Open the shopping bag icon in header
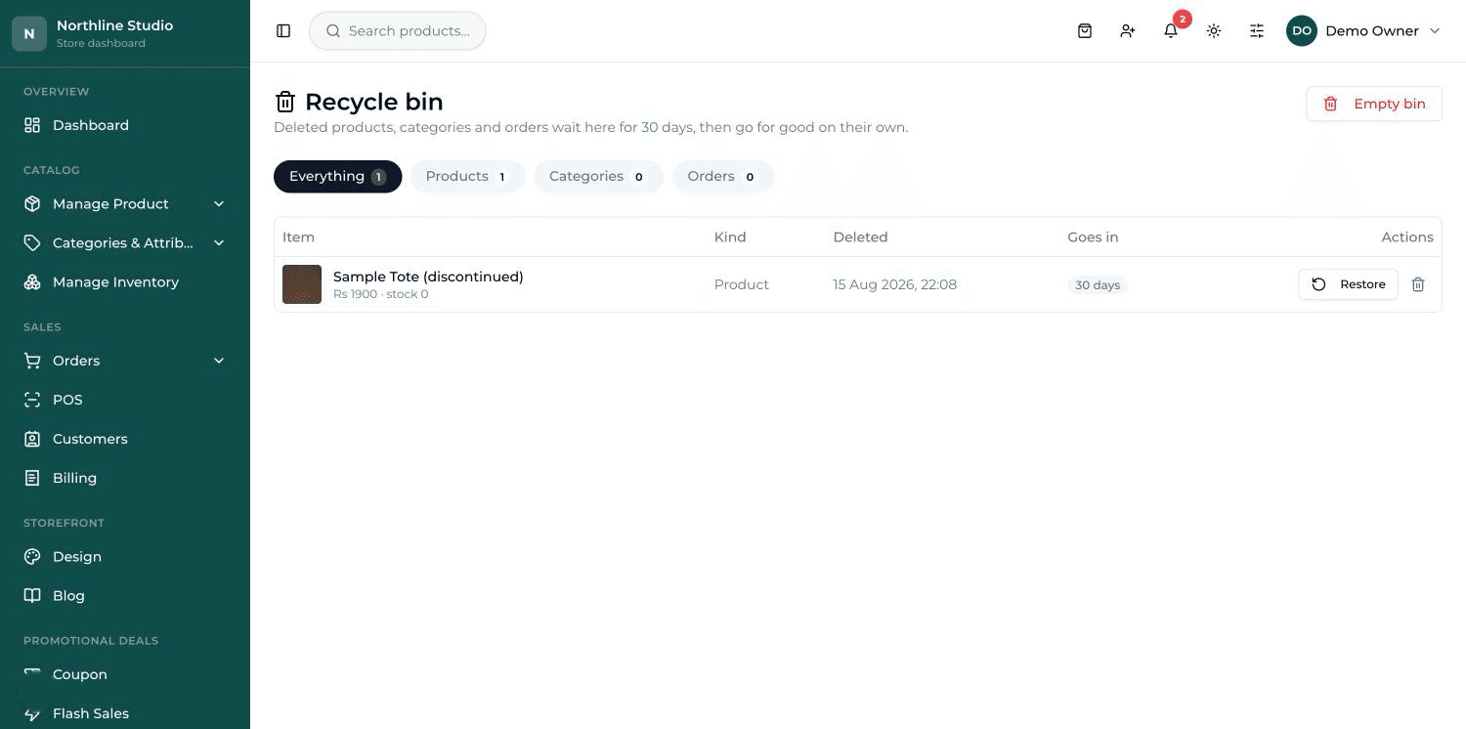 coord(1085,31)
